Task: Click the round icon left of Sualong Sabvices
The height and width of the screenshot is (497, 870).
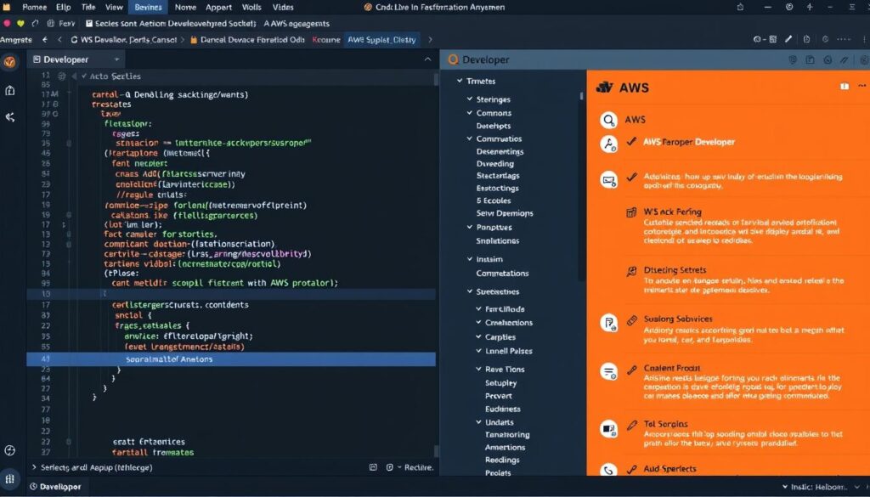Action: [608, 323]
